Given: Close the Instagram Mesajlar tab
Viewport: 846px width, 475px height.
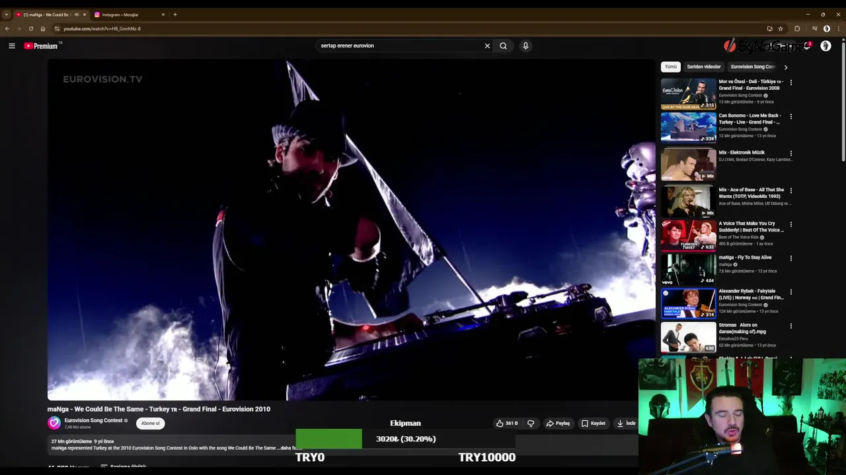Looking at the screenshot, I should pos(163,15).
